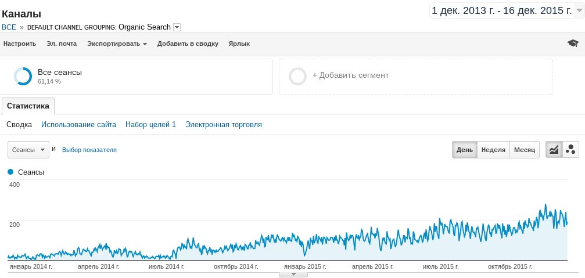Click the blue Сеансы legend dot
Image resolution: width=585 pixels, height=278 pixels.
(x=10, y=172)
